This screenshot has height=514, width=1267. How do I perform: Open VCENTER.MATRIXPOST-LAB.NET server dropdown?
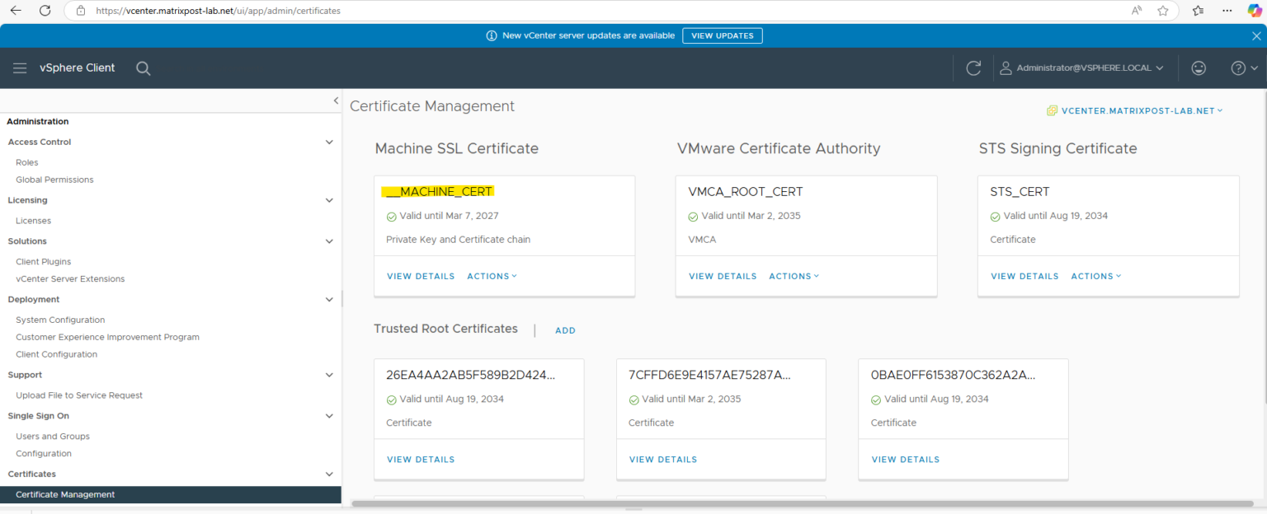[x=1142, y=110]
